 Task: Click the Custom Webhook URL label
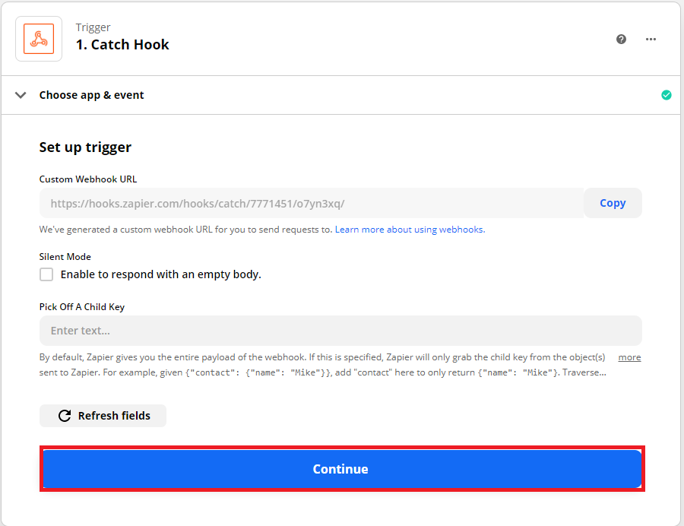point(88,179)
